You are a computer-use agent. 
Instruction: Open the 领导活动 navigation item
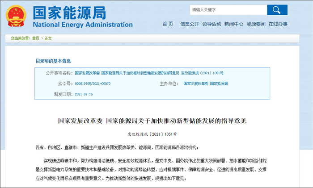click(212, 24)
